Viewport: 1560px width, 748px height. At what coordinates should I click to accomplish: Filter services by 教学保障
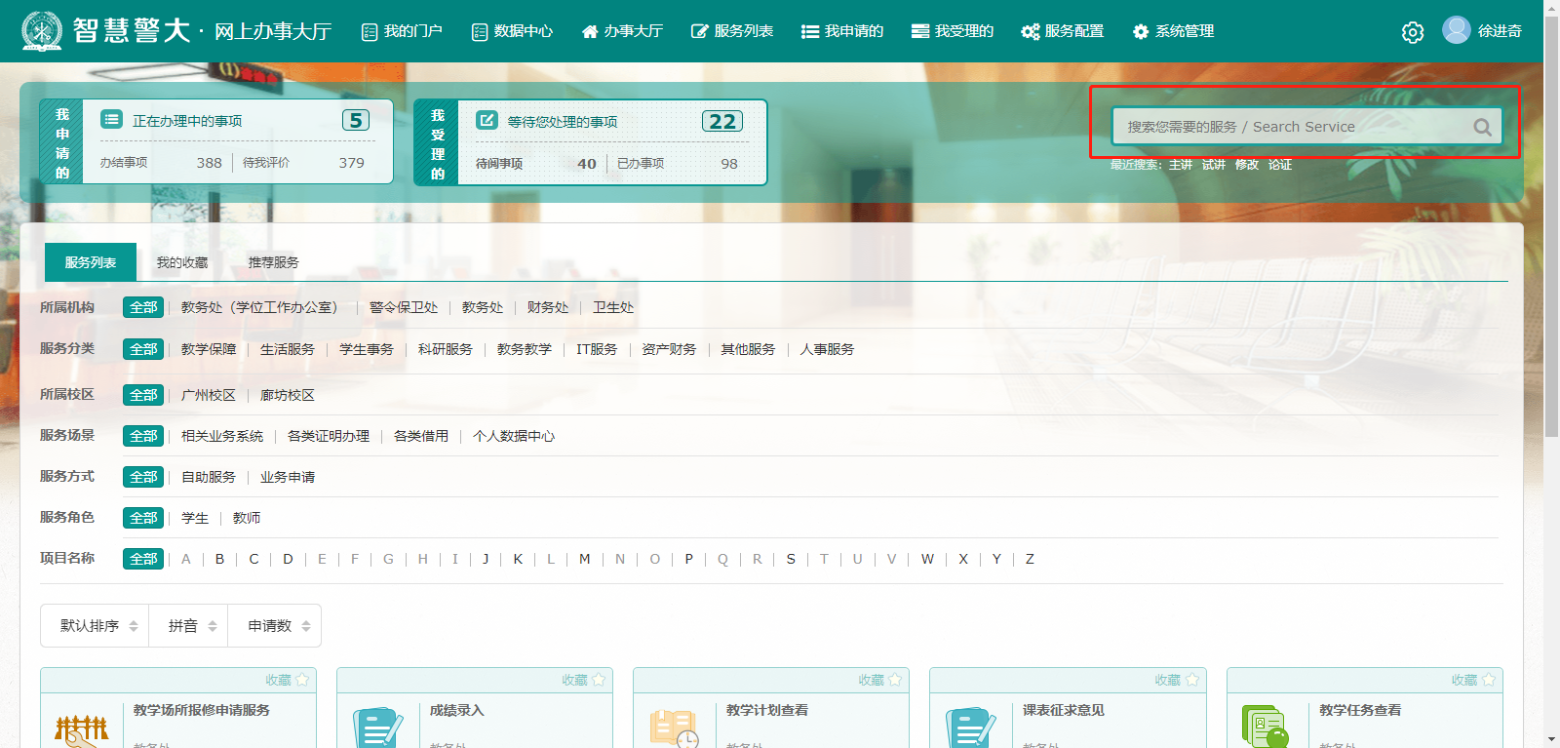click(x=209, y=349)
